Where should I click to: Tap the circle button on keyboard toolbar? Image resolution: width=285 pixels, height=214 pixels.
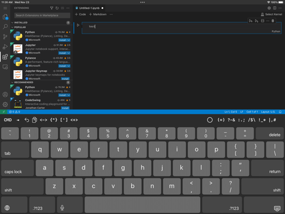click(x=210, y=120)
